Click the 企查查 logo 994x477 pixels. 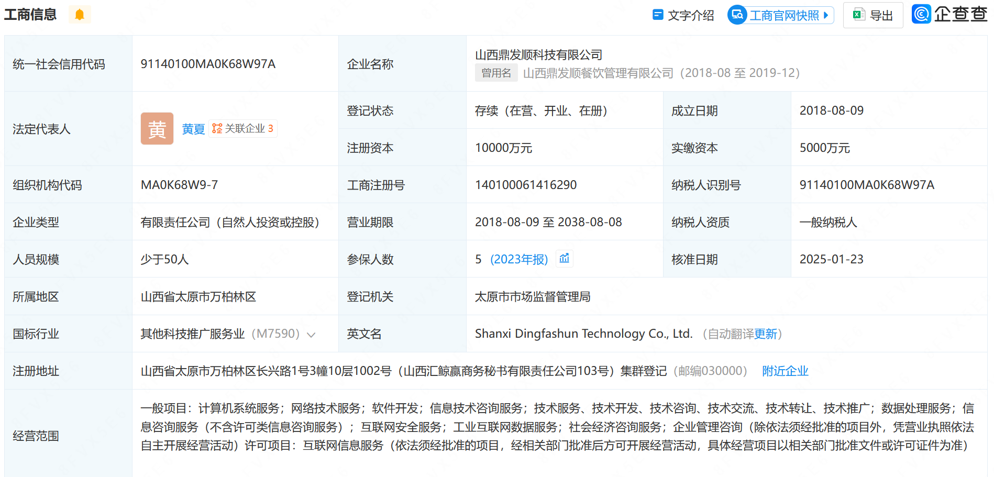point(949,14)
